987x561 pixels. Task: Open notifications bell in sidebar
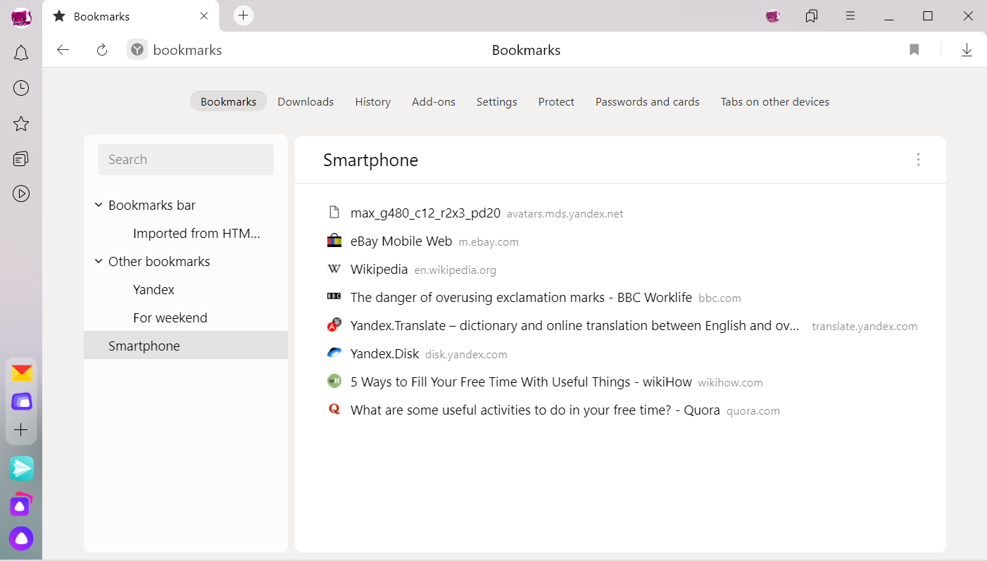tap(21, 53)
